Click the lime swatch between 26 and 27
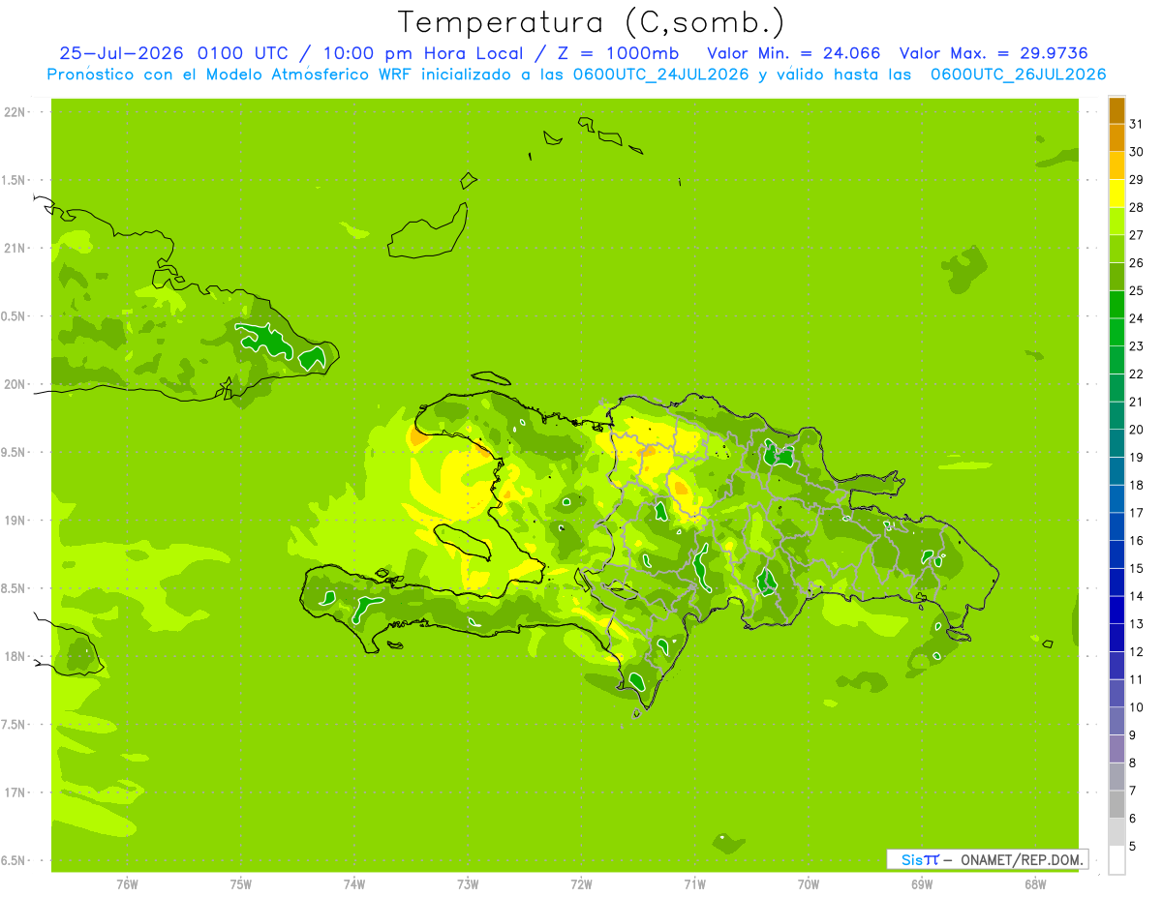Image resolution: width=1162 pixels, height=897 pixels. click(x=1116, y=250)
